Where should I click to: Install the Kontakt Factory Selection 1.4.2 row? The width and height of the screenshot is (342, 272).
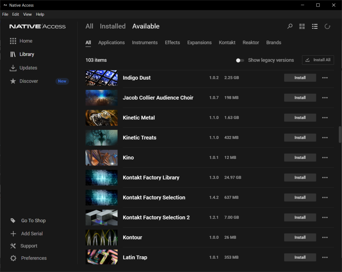(x=300, y=198)
